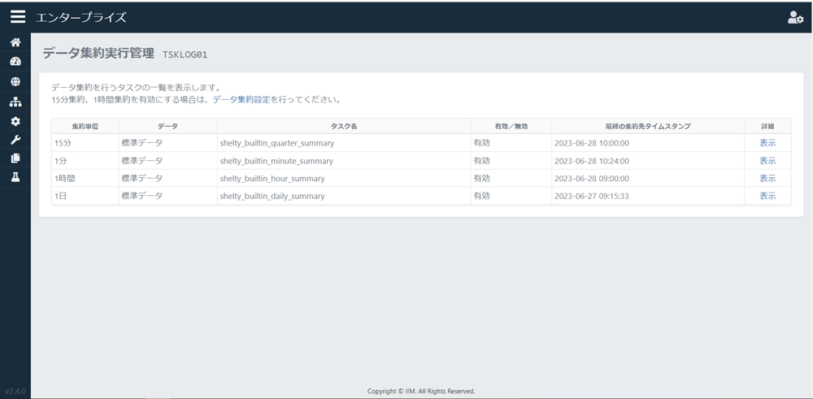Click timestamp 2023-06-28 10:24:00
Image resolution: width=813 pixels, height=399 pixels.
coord(592,161)
